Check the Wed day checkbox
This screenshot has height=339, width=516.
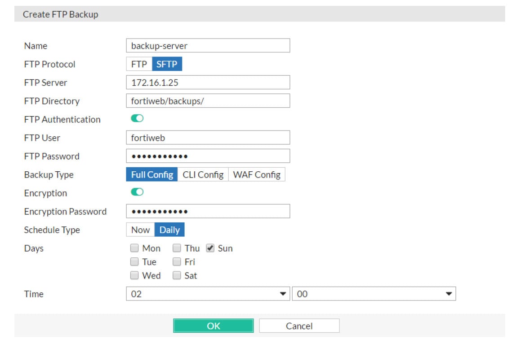coord(134,275)
